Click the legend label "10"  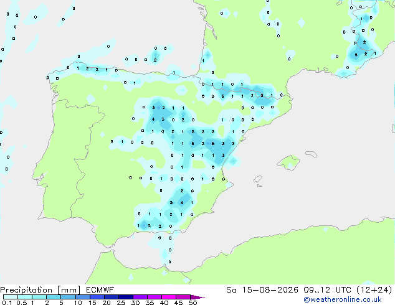coord(78,303)
